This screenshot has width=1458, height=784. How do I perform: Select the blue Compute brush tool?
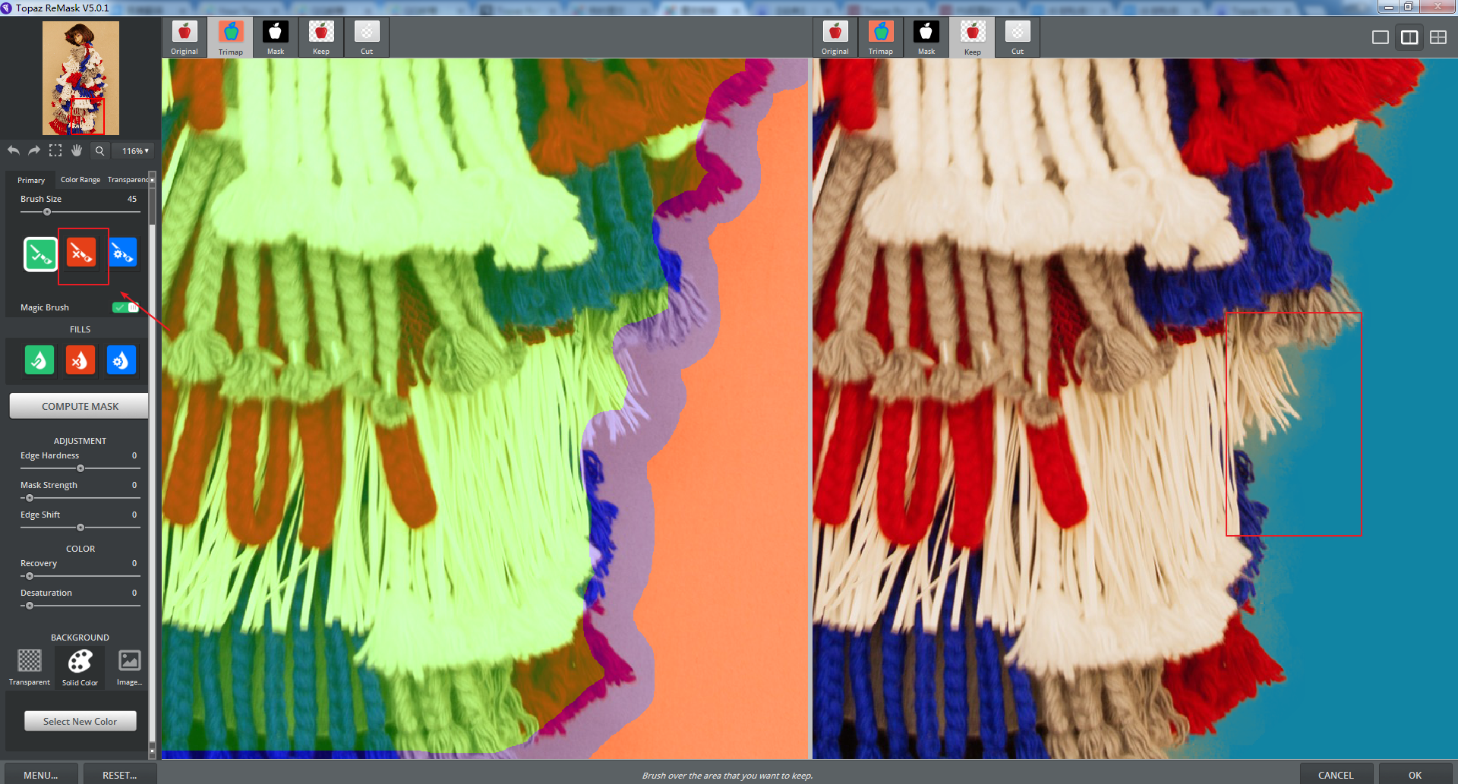(122, 253)
